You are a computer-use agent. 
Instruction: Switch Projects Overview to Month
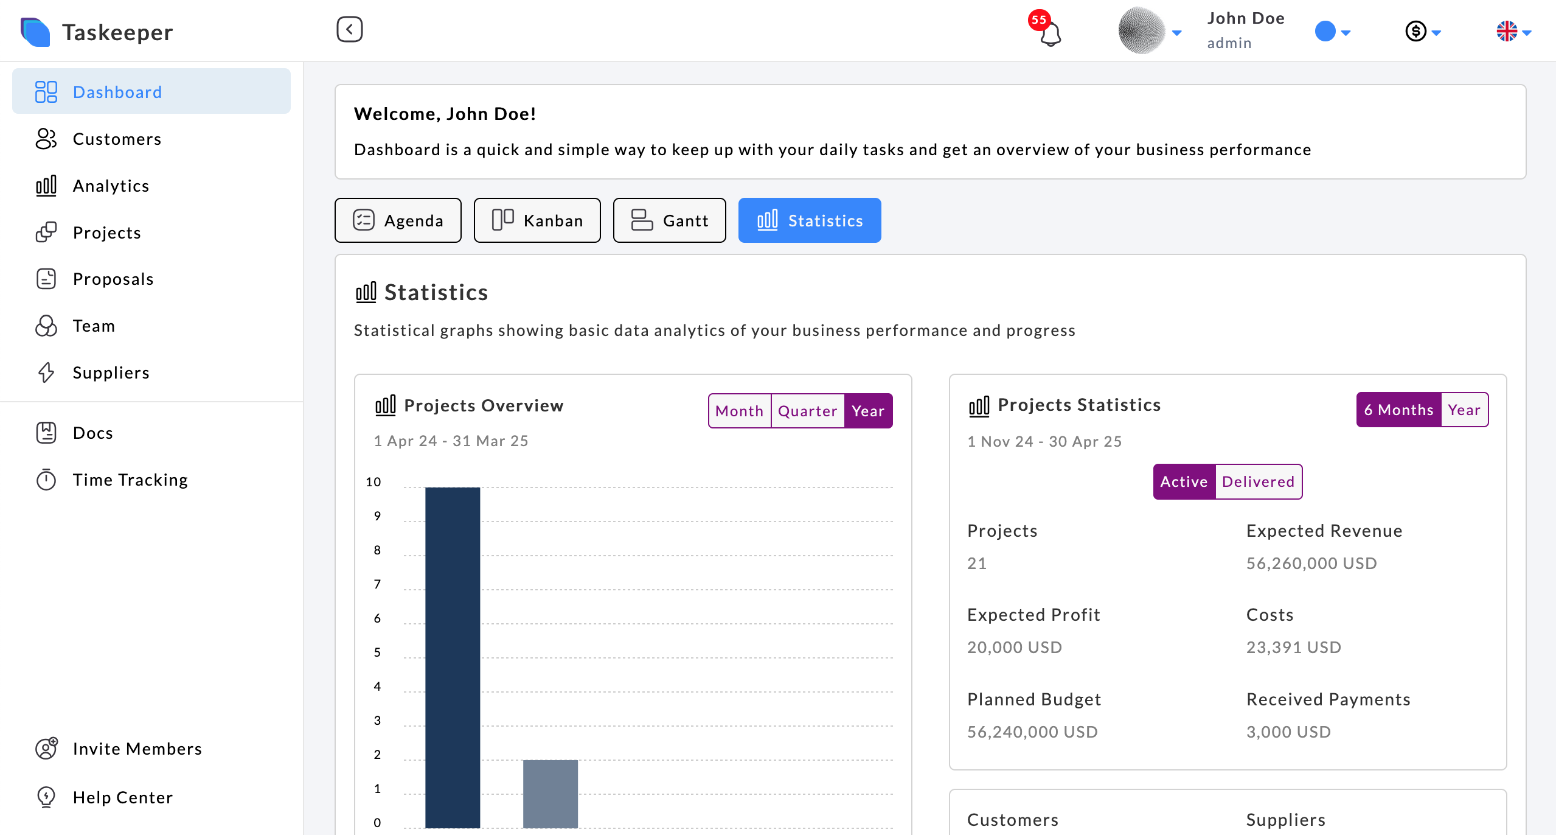739,411
